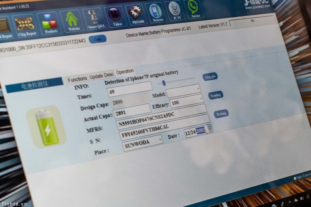Click the 'Efficacy:' label
The image size is (311, 207).
coord(160,106)
